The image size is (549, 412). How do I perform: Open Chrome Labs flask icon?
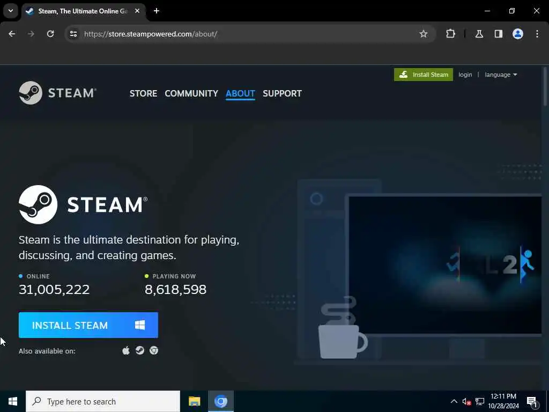tap(479, 34)
